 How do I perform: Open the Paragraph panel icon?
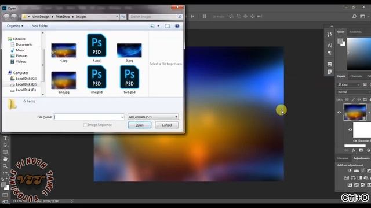click(x=329, y=53)
